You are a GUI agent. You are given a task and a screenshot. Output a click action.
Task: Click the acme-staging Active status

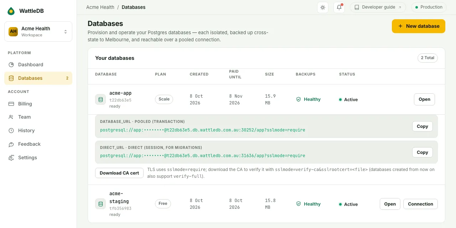(348, 204)
